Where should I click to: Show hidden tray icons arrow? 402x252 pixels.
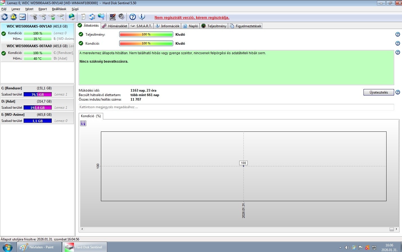[340, 248]
